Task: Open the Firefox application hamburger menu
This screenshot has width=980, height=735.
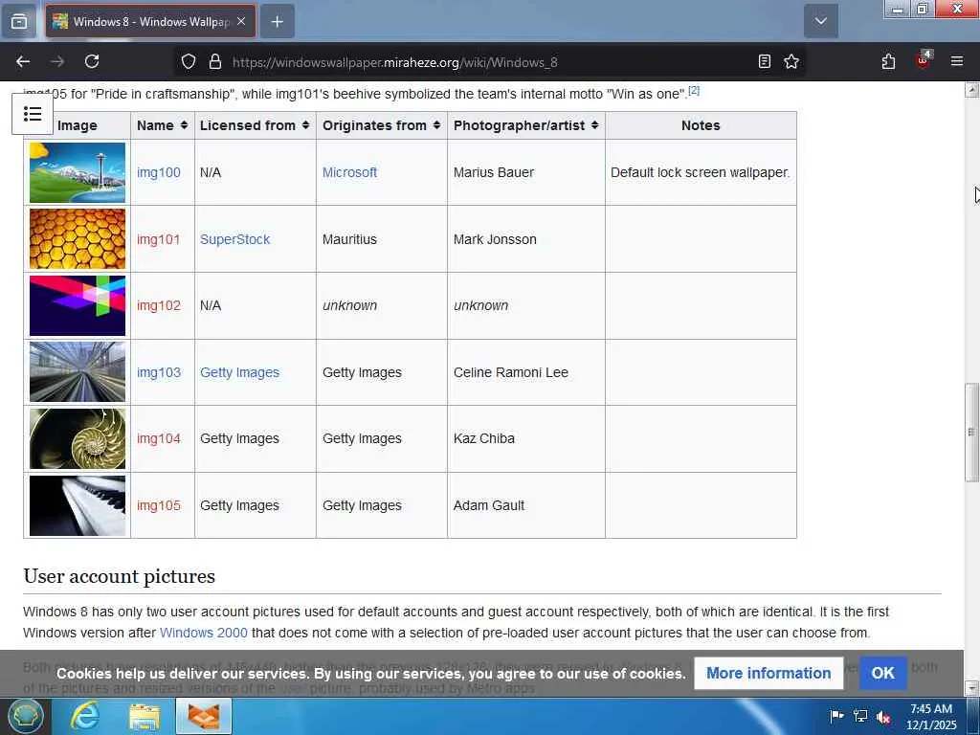Action: 957,61
